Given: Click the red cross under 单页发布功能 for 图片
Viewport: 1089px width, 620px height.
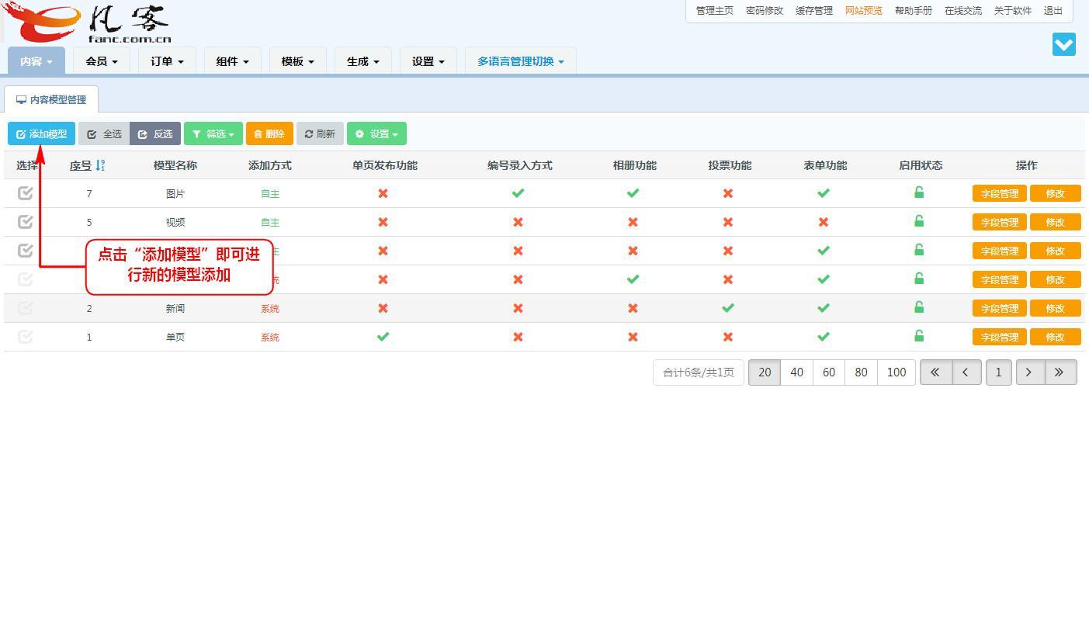Looking at the screenshot, I should coord(383,193).
